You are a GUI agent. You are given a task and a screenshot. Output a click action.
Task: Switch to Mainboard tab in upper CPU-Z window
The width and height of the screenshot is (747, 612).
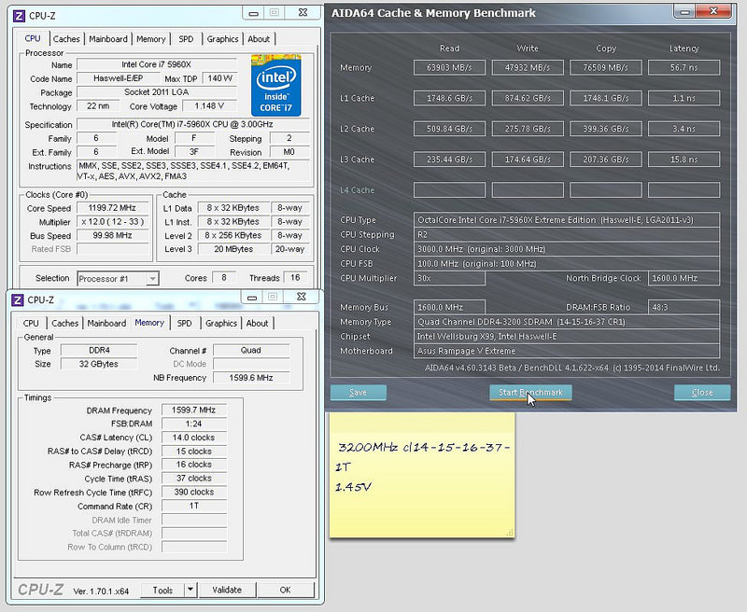(x=108, y=39)
